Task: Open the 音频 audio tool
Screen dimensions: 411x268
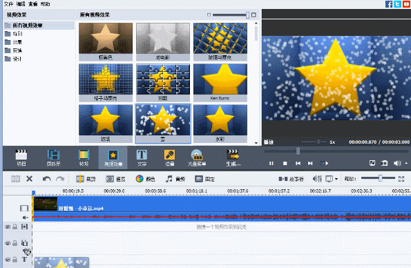Action: 175,179
